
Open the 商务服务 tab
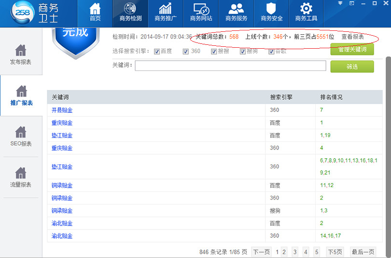point(236,13)
